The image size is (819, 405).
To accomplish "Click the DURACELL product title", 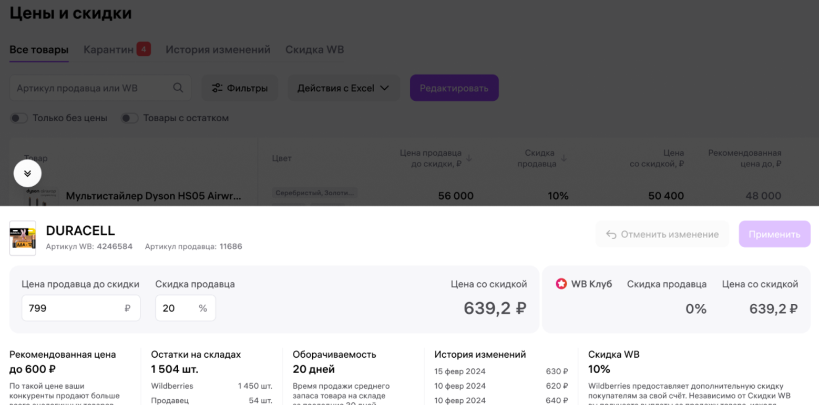I will coord(80,231).
